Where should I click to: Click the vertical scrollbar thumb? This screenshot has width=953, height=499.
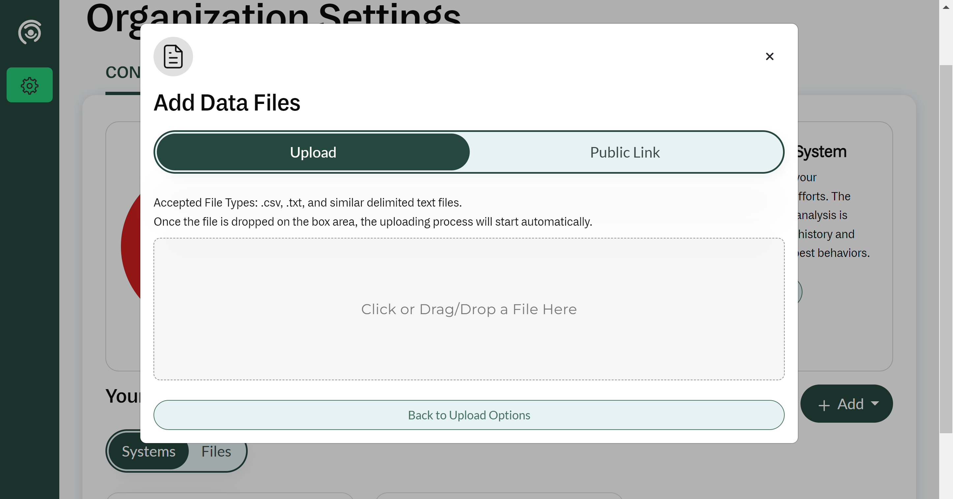[946, 249]
